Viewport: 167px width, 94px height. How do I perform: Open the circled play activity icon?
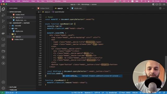3,63
